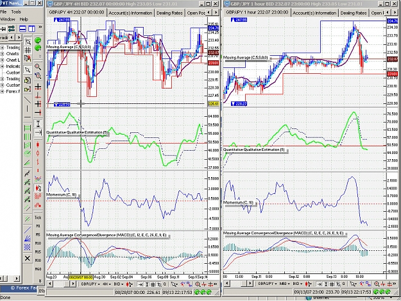Select the Custom item without expander
The width and height of the screenshot is (401, 301).
tap(13, 73)
